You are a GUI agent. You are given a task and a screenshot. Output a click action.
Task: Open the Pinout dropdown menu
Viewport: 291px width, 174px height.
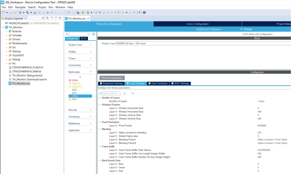[246, 29]
